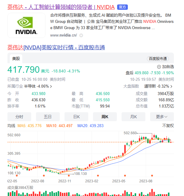Click the MA20: 439.283 indicator
Screen dimensions: 184x196
pos(90,126)
